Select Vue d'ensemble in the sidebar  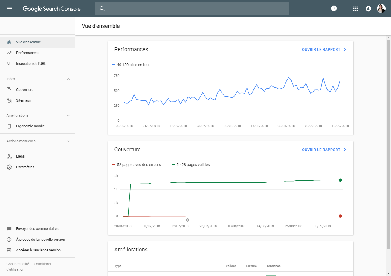(x=38, y=42)
